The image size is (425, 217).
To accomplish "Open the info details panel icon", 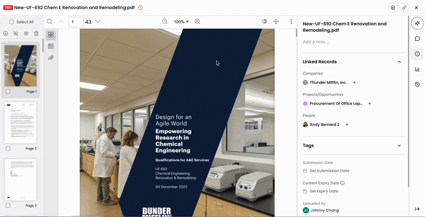I will click(x=417, y=54).
